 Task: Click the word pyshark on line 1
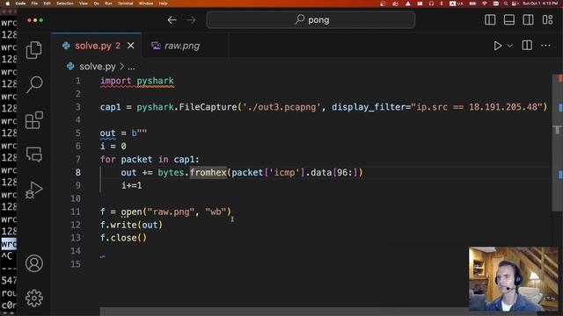pyautogui.click(x=155, y=81)
